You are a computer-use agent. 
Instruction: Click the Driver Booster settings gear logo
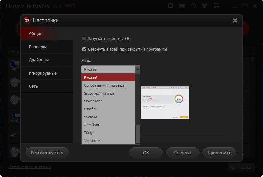[27, 20]
